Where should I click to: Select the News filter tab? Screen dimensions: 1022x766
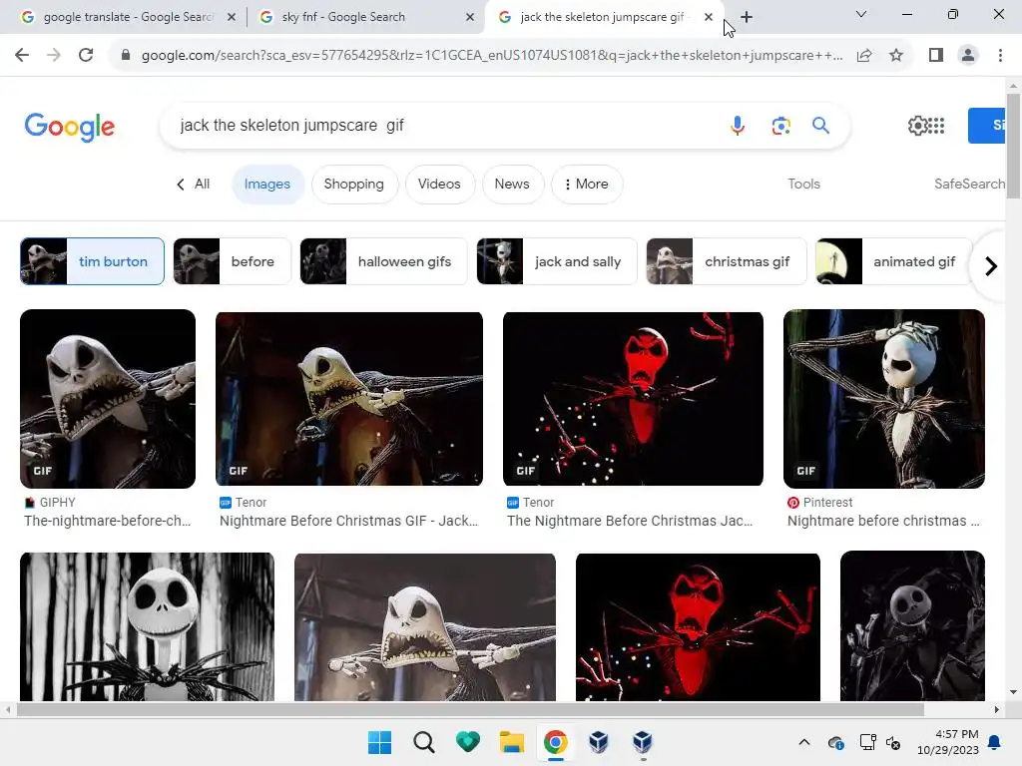[512, 185]
